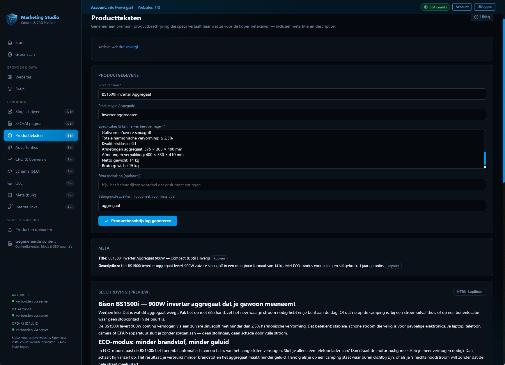This screenshot has height=365, width=505.
Task: Copy the meta Title with kopieer
Action: point(219,258)
